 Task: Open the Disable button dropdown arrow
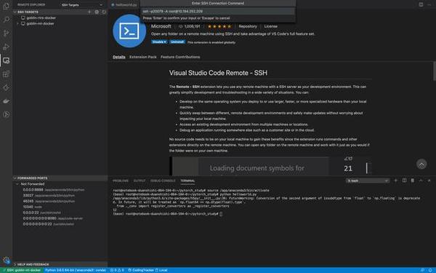click(x=165, y=41)
